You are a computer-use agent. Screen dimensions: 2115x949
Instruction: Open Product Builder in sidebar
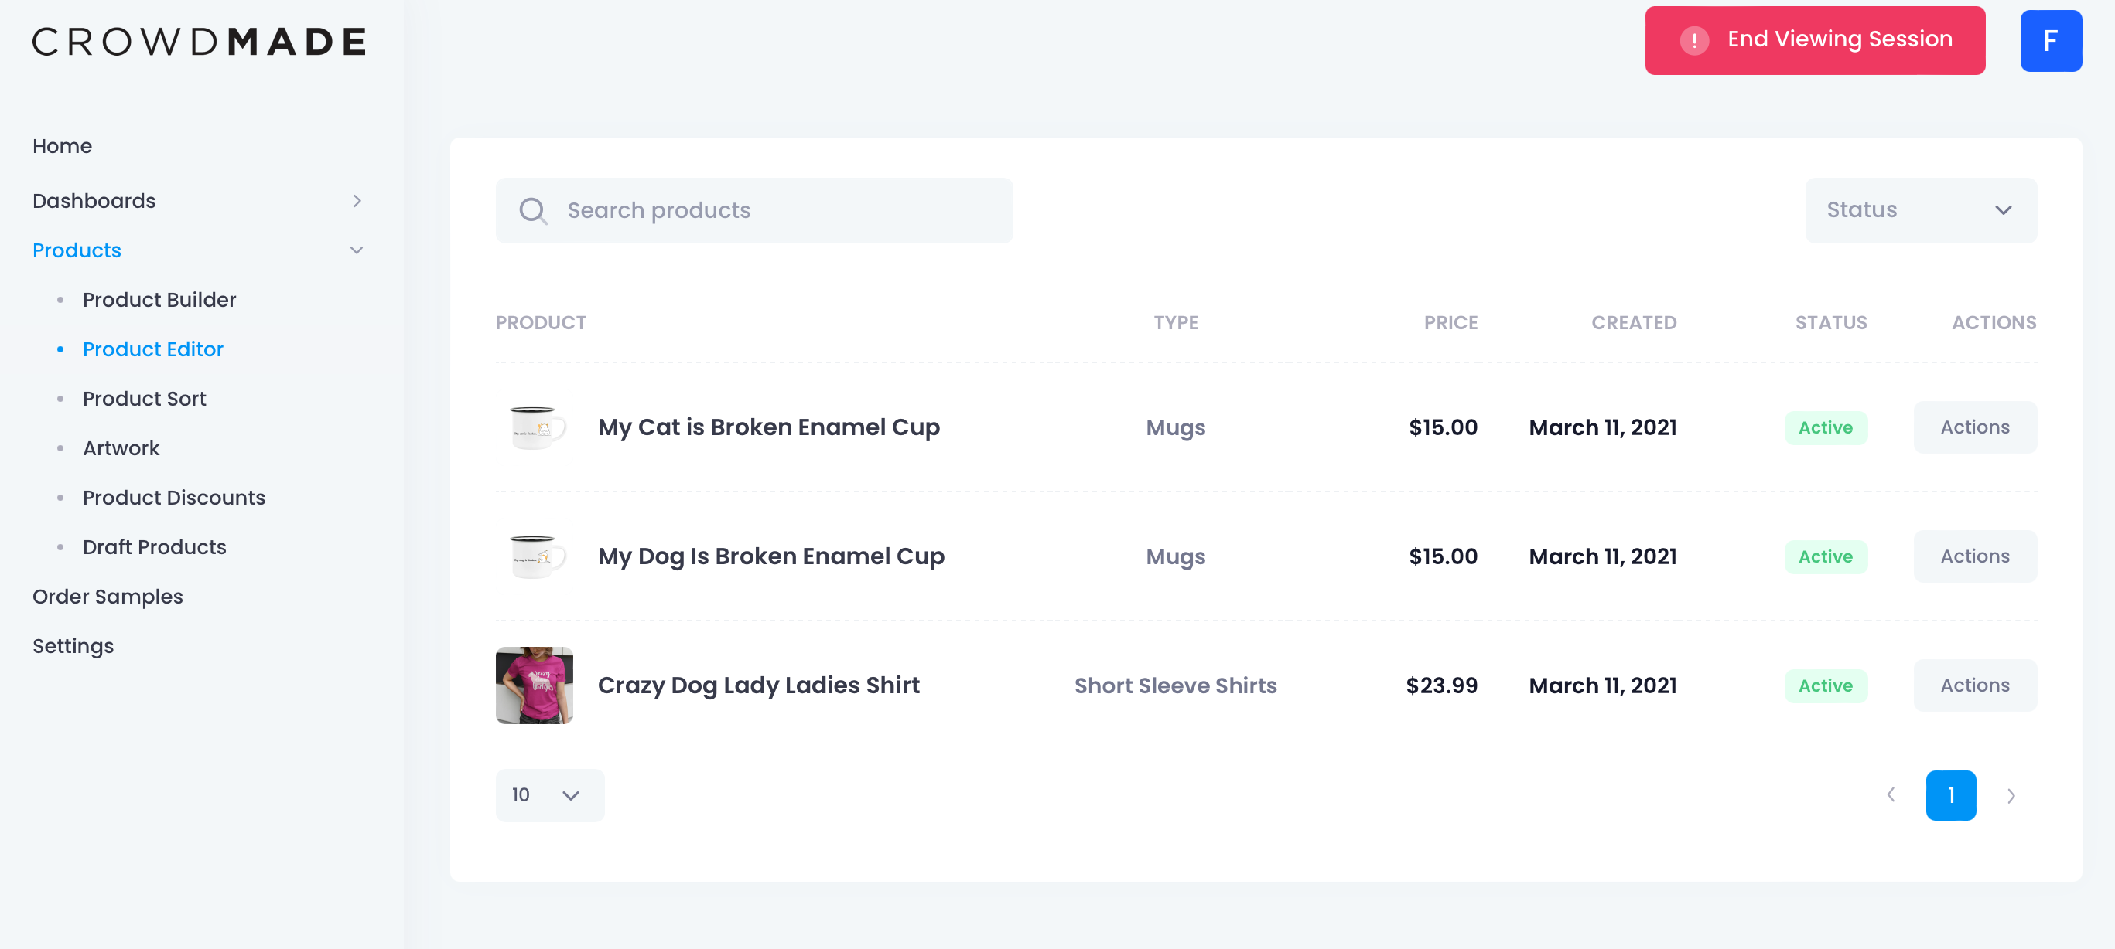[159, 299]
